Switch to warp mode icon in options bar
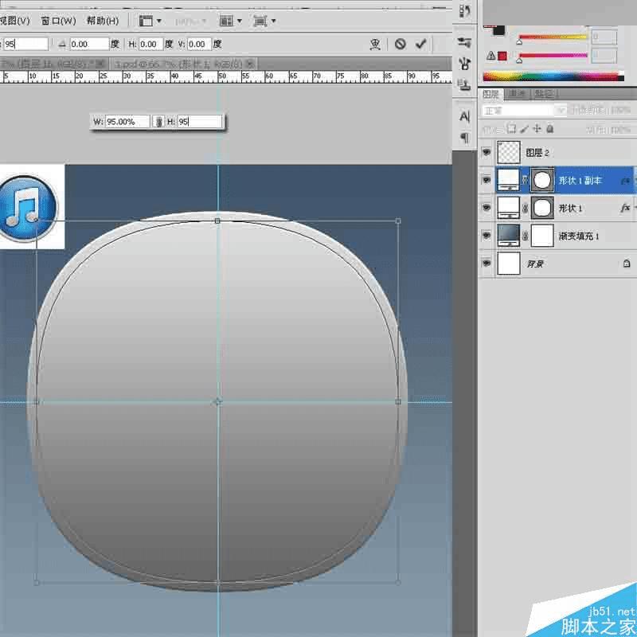This screenshot has width=637, height=637. tap(375, 44)
